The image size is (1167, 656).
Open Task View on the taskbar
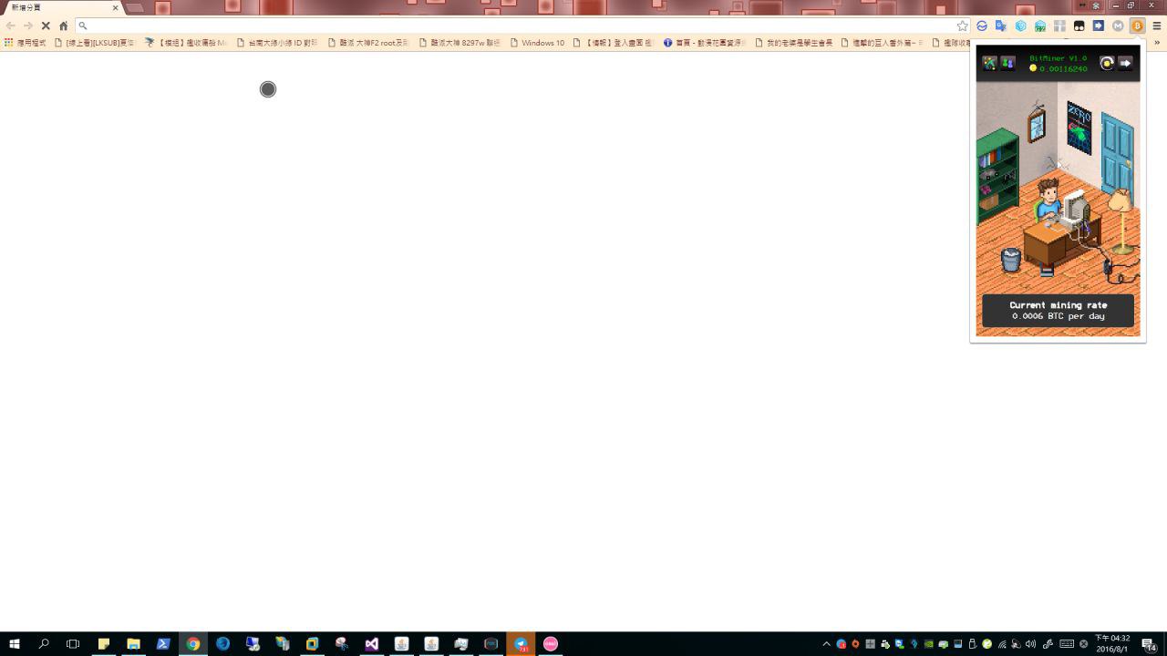coord(73,644)
